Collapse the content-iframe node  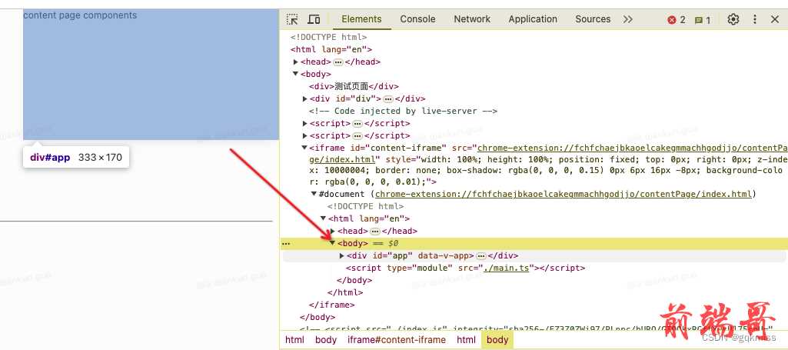(304, 148)
